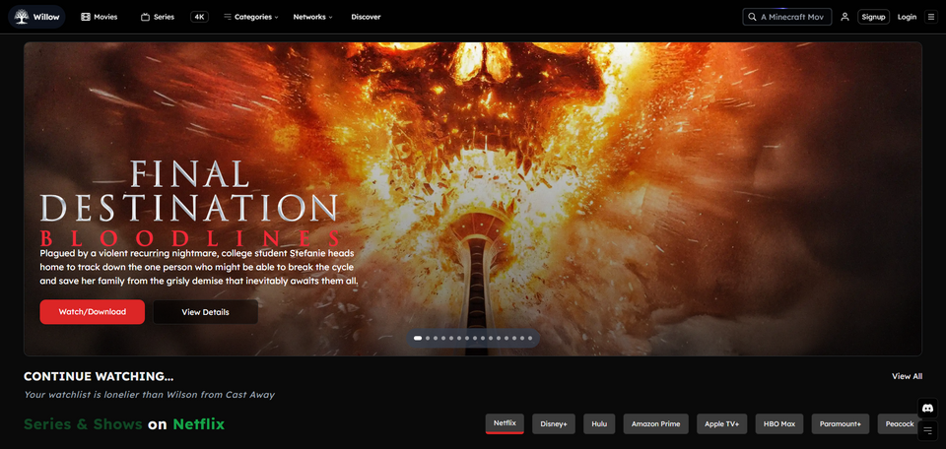This screenshot has height=449, width=946.
Task: Click the 'Plagued by a violent recurring nightmare' synopsis
Action: [x=199, y=267]
